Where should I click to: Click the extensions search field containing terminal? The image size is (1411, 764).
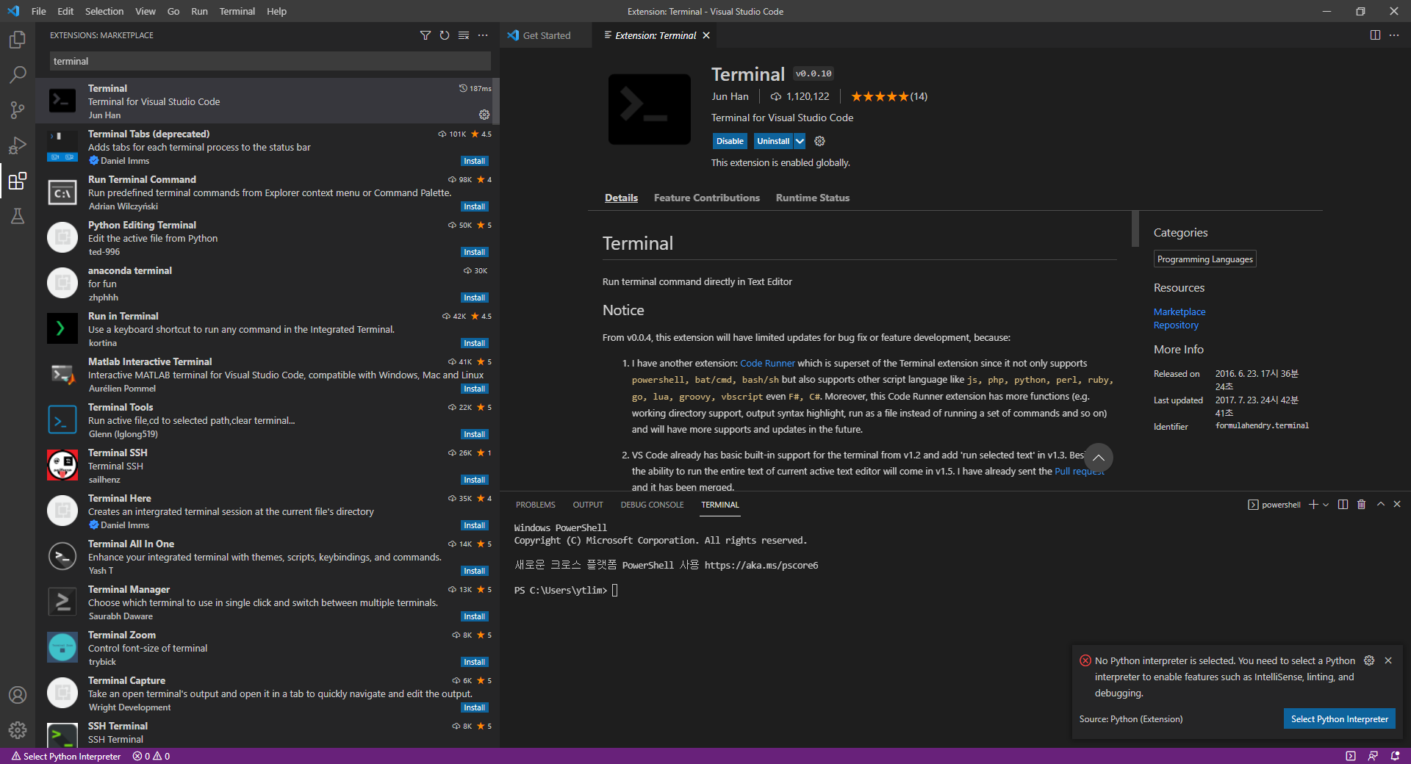[270, 61]
